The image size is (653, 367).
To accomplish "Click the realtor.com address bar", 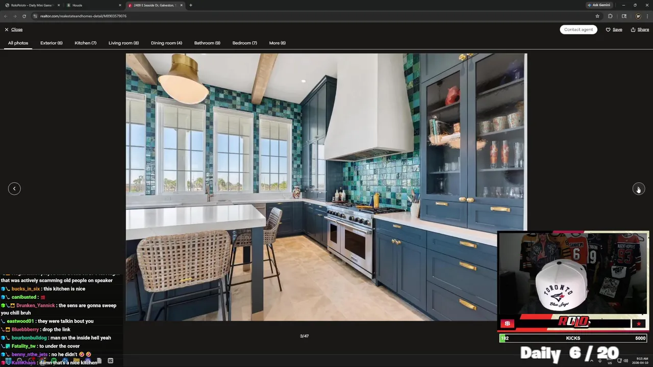I will pyautogui.click(x=316, y=16).
